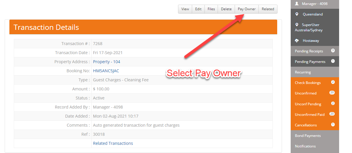Go to Bond Payments
This screenshot has width=352, height=153.
click(x=315, y=136)
